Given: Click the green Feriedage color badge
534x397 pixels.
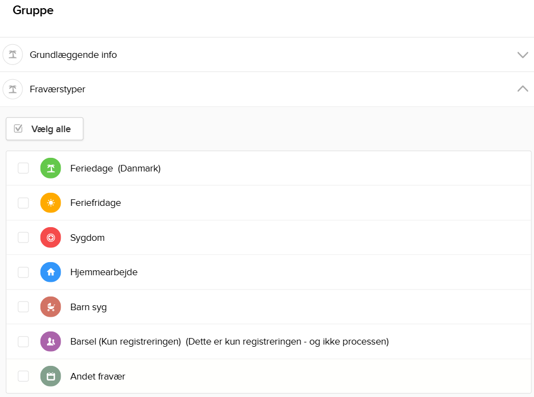Looking at the screenshot, I should pyautogui.click(x=50, y=168).
